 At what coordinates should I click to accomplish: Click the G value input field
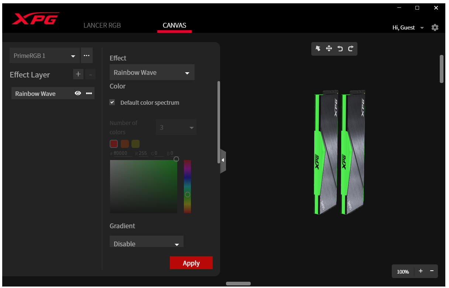(x=159, y=153)
